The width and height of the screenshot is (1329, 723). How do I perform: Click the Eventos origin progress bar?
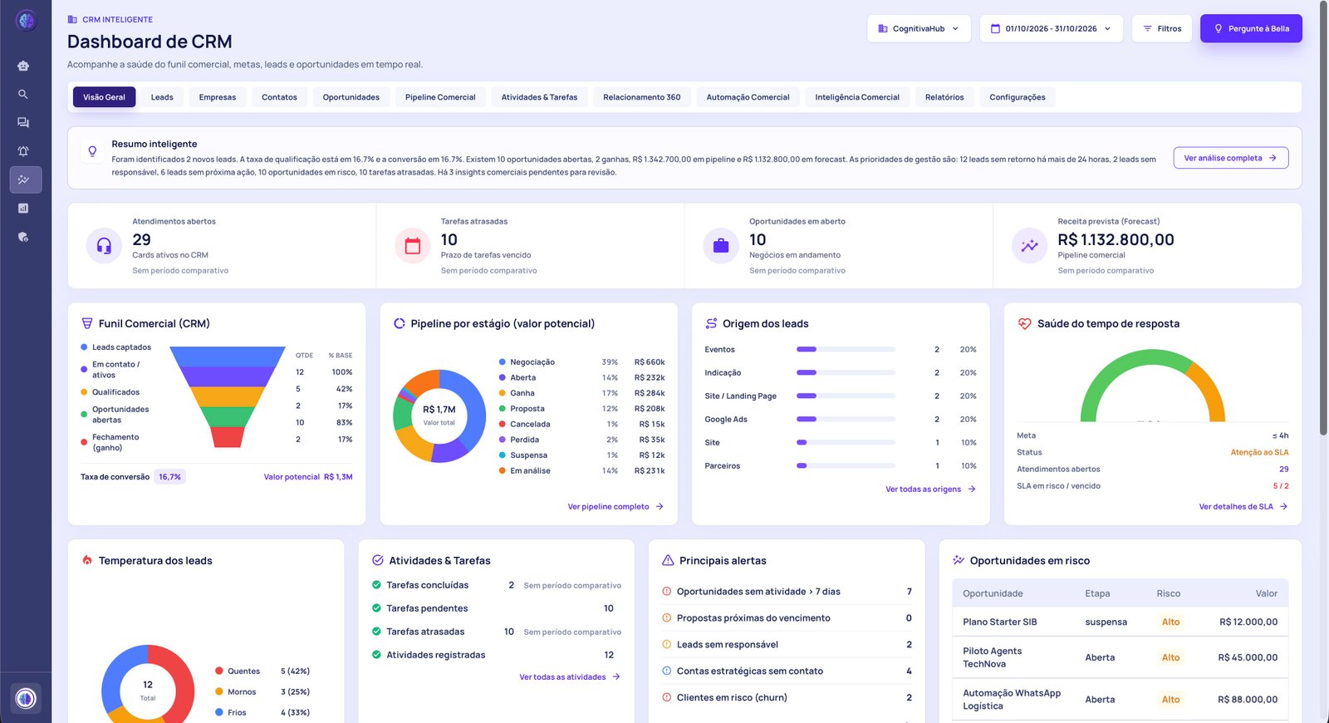pyautogui.click(x=846, y=350)
